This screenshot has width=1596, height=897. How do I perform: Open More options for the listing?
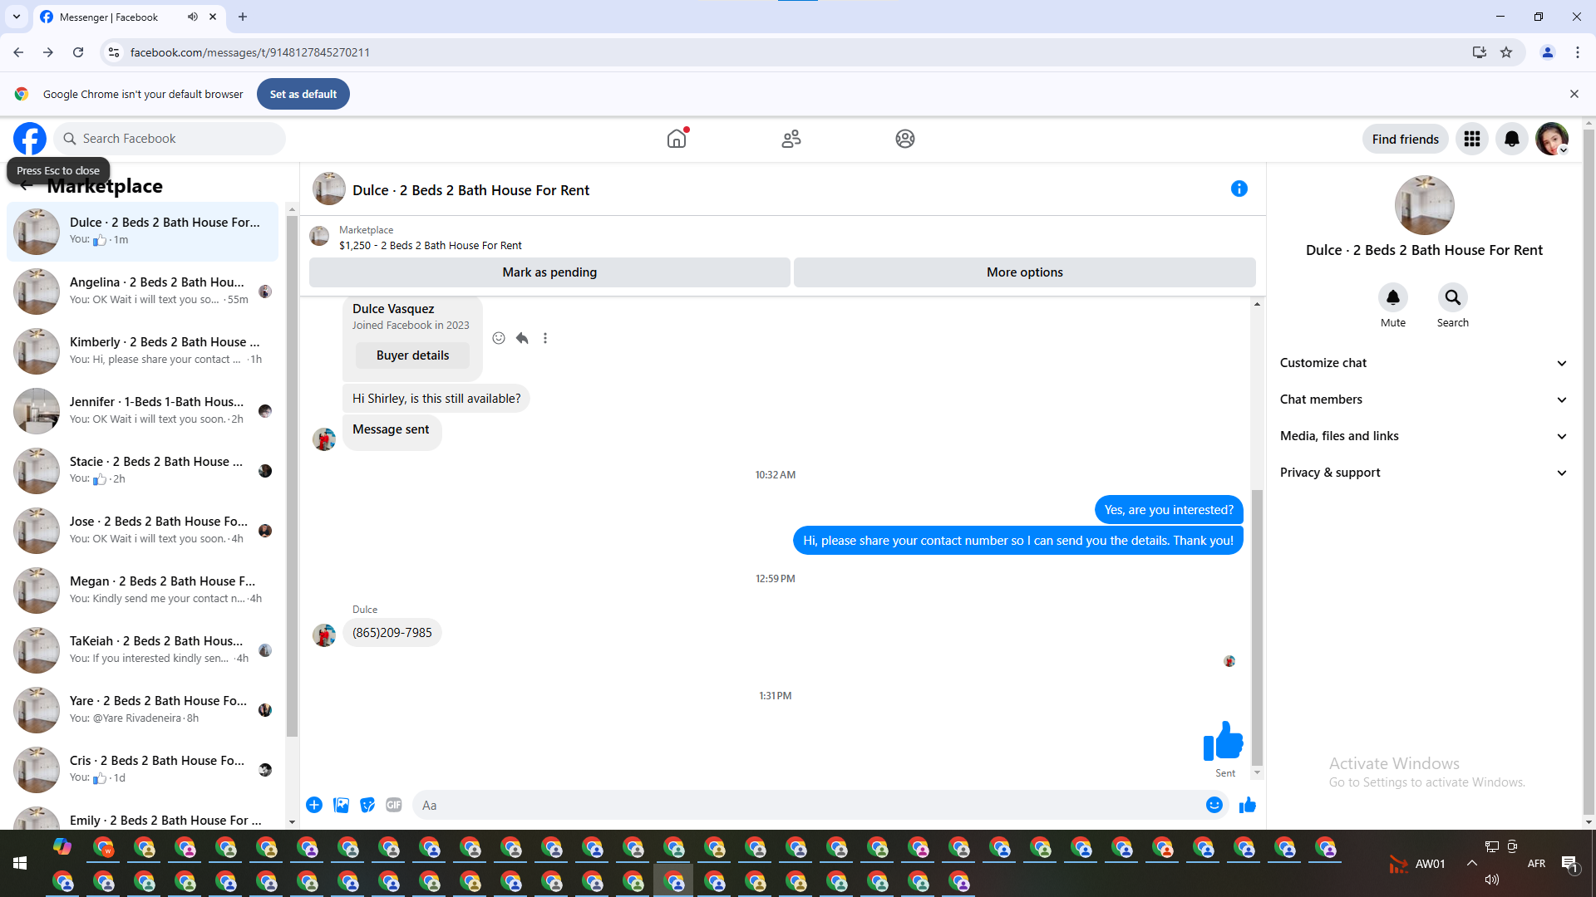click(x=1025, y=272)
